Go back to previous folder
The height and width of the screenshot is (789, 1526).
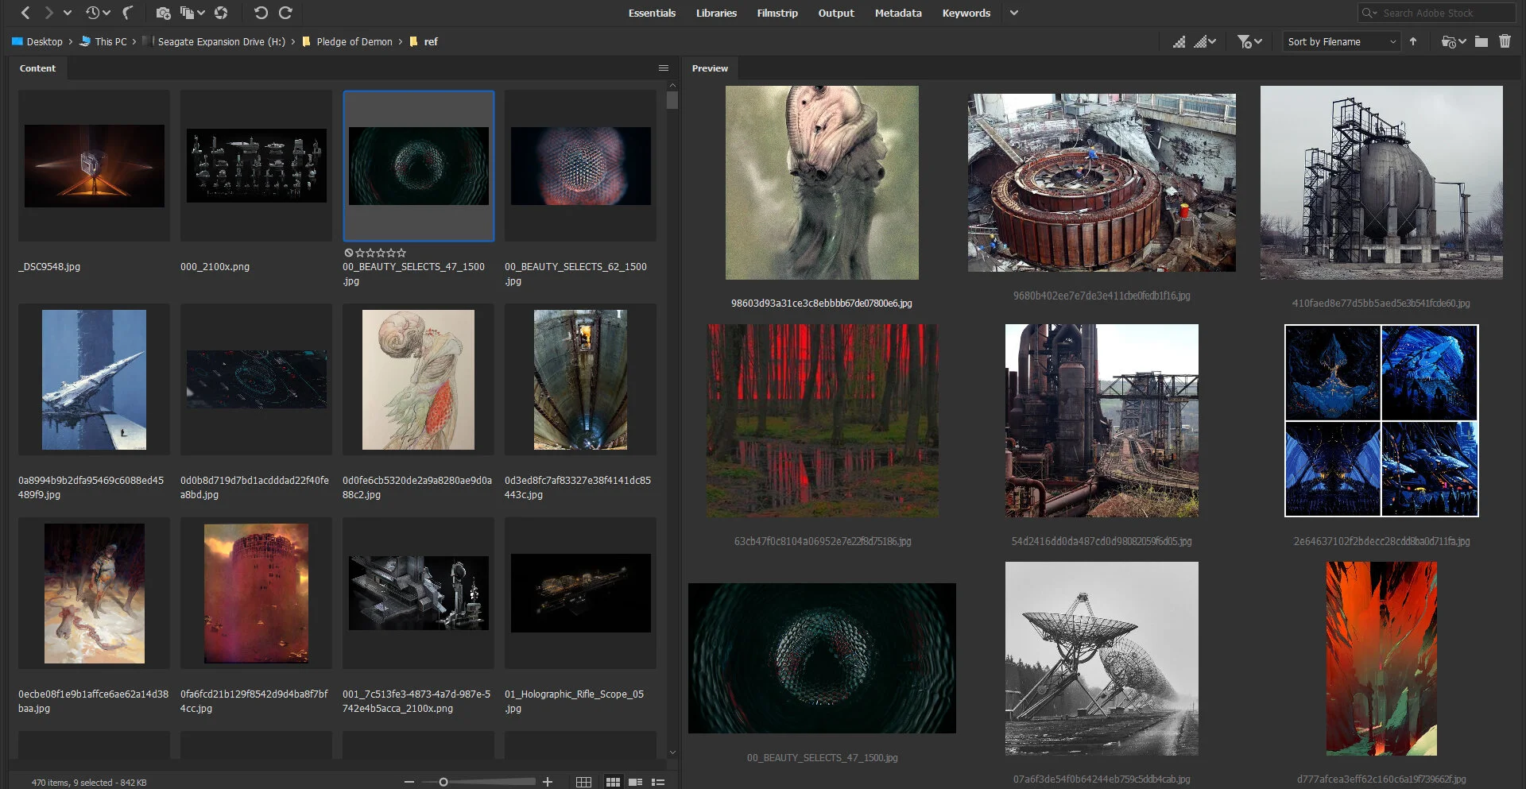tap(25, 13)
